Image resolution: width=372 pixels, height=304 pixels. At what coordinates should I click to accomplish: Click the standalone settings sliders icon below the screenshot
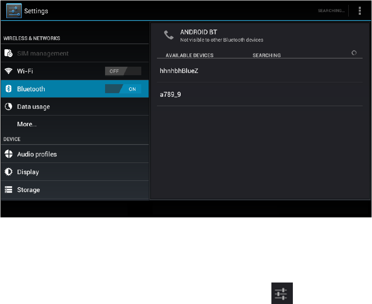[x=282, y=293]
